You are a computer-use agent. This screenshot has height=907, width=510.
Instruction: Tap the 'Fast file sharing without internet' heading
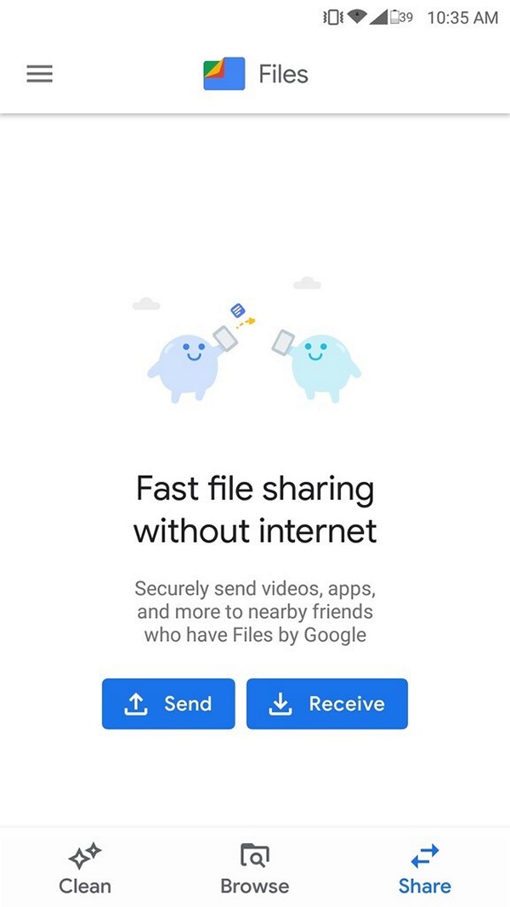255,510
